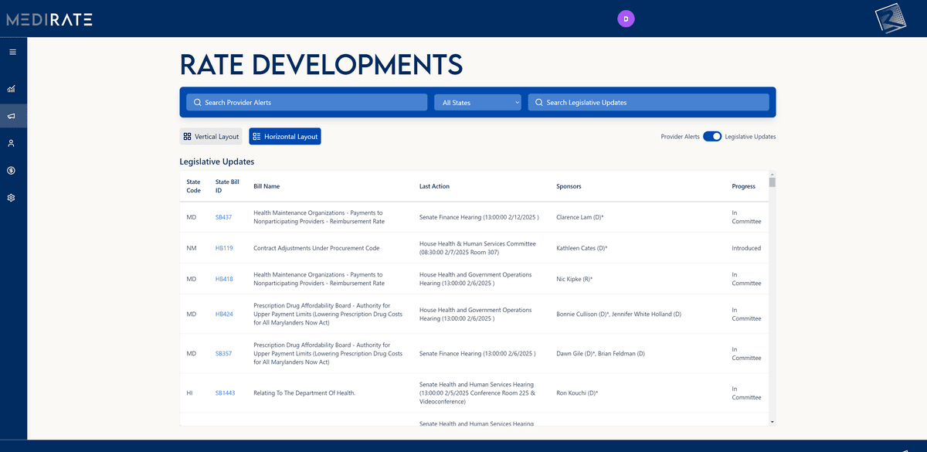Click the MediRate logo at top left
Viewport: 927px width, 452px height.
49,19
